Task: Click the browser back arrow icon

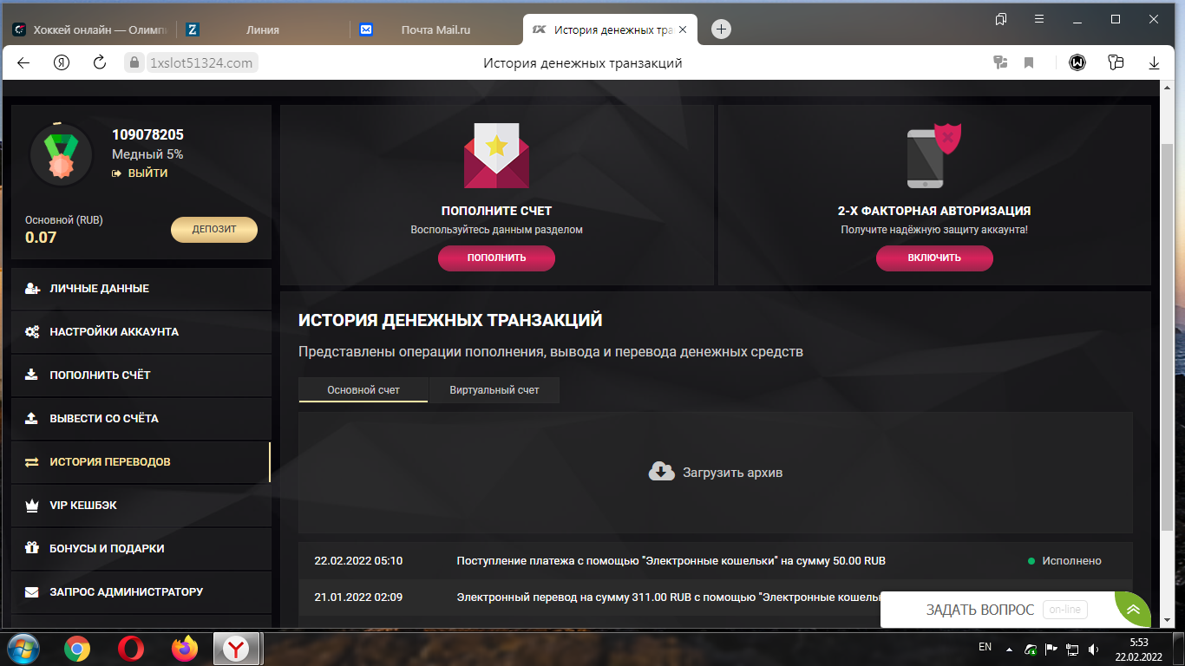Action: 23,62
